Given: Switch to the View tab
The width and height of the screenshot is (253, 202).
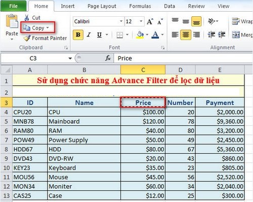Looking at the screenshot, I should [223, 6].
